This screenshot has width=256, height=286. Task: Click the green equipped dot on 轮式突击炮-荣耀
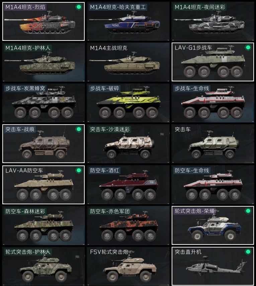pos(248,211)
